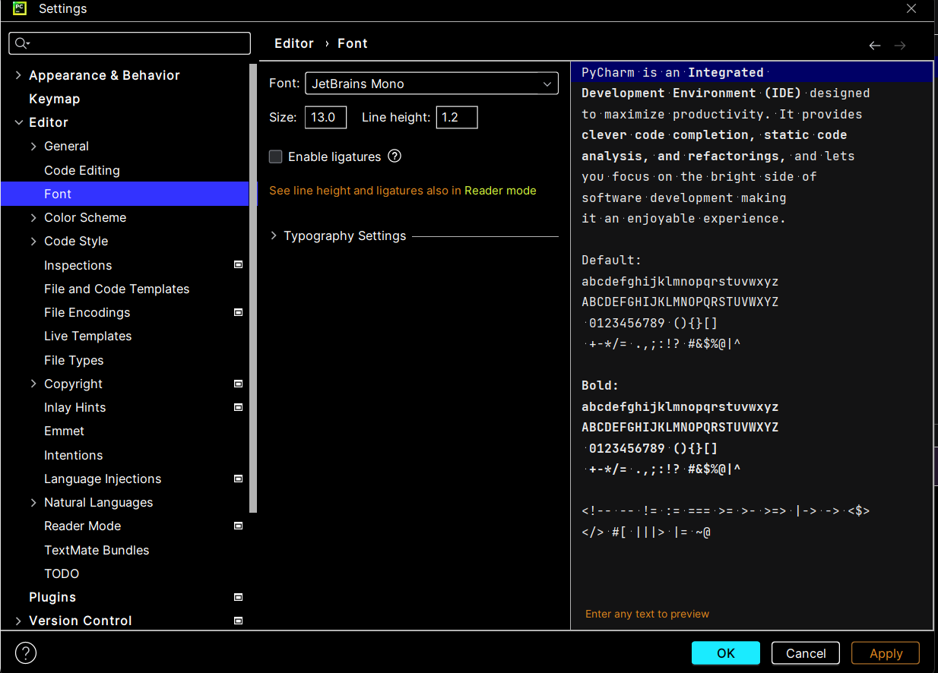Image resolution: width=938 pixels, height=673 pixels.
Task: Click the back arrow navigation icon
Action: 875,46
